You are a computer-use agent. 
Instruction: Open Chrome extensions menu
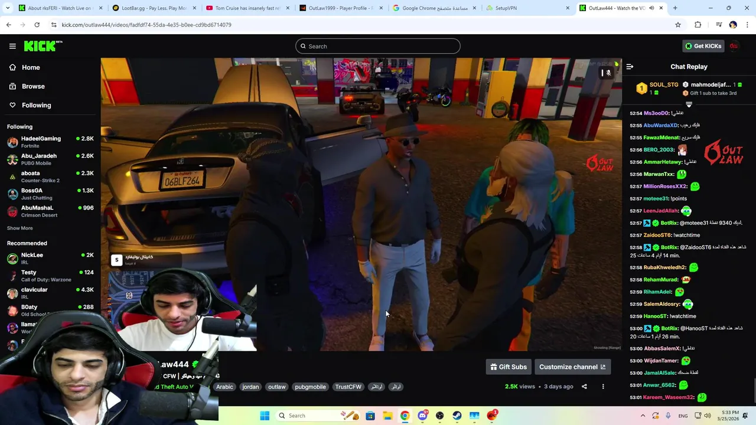pos(698,25)
